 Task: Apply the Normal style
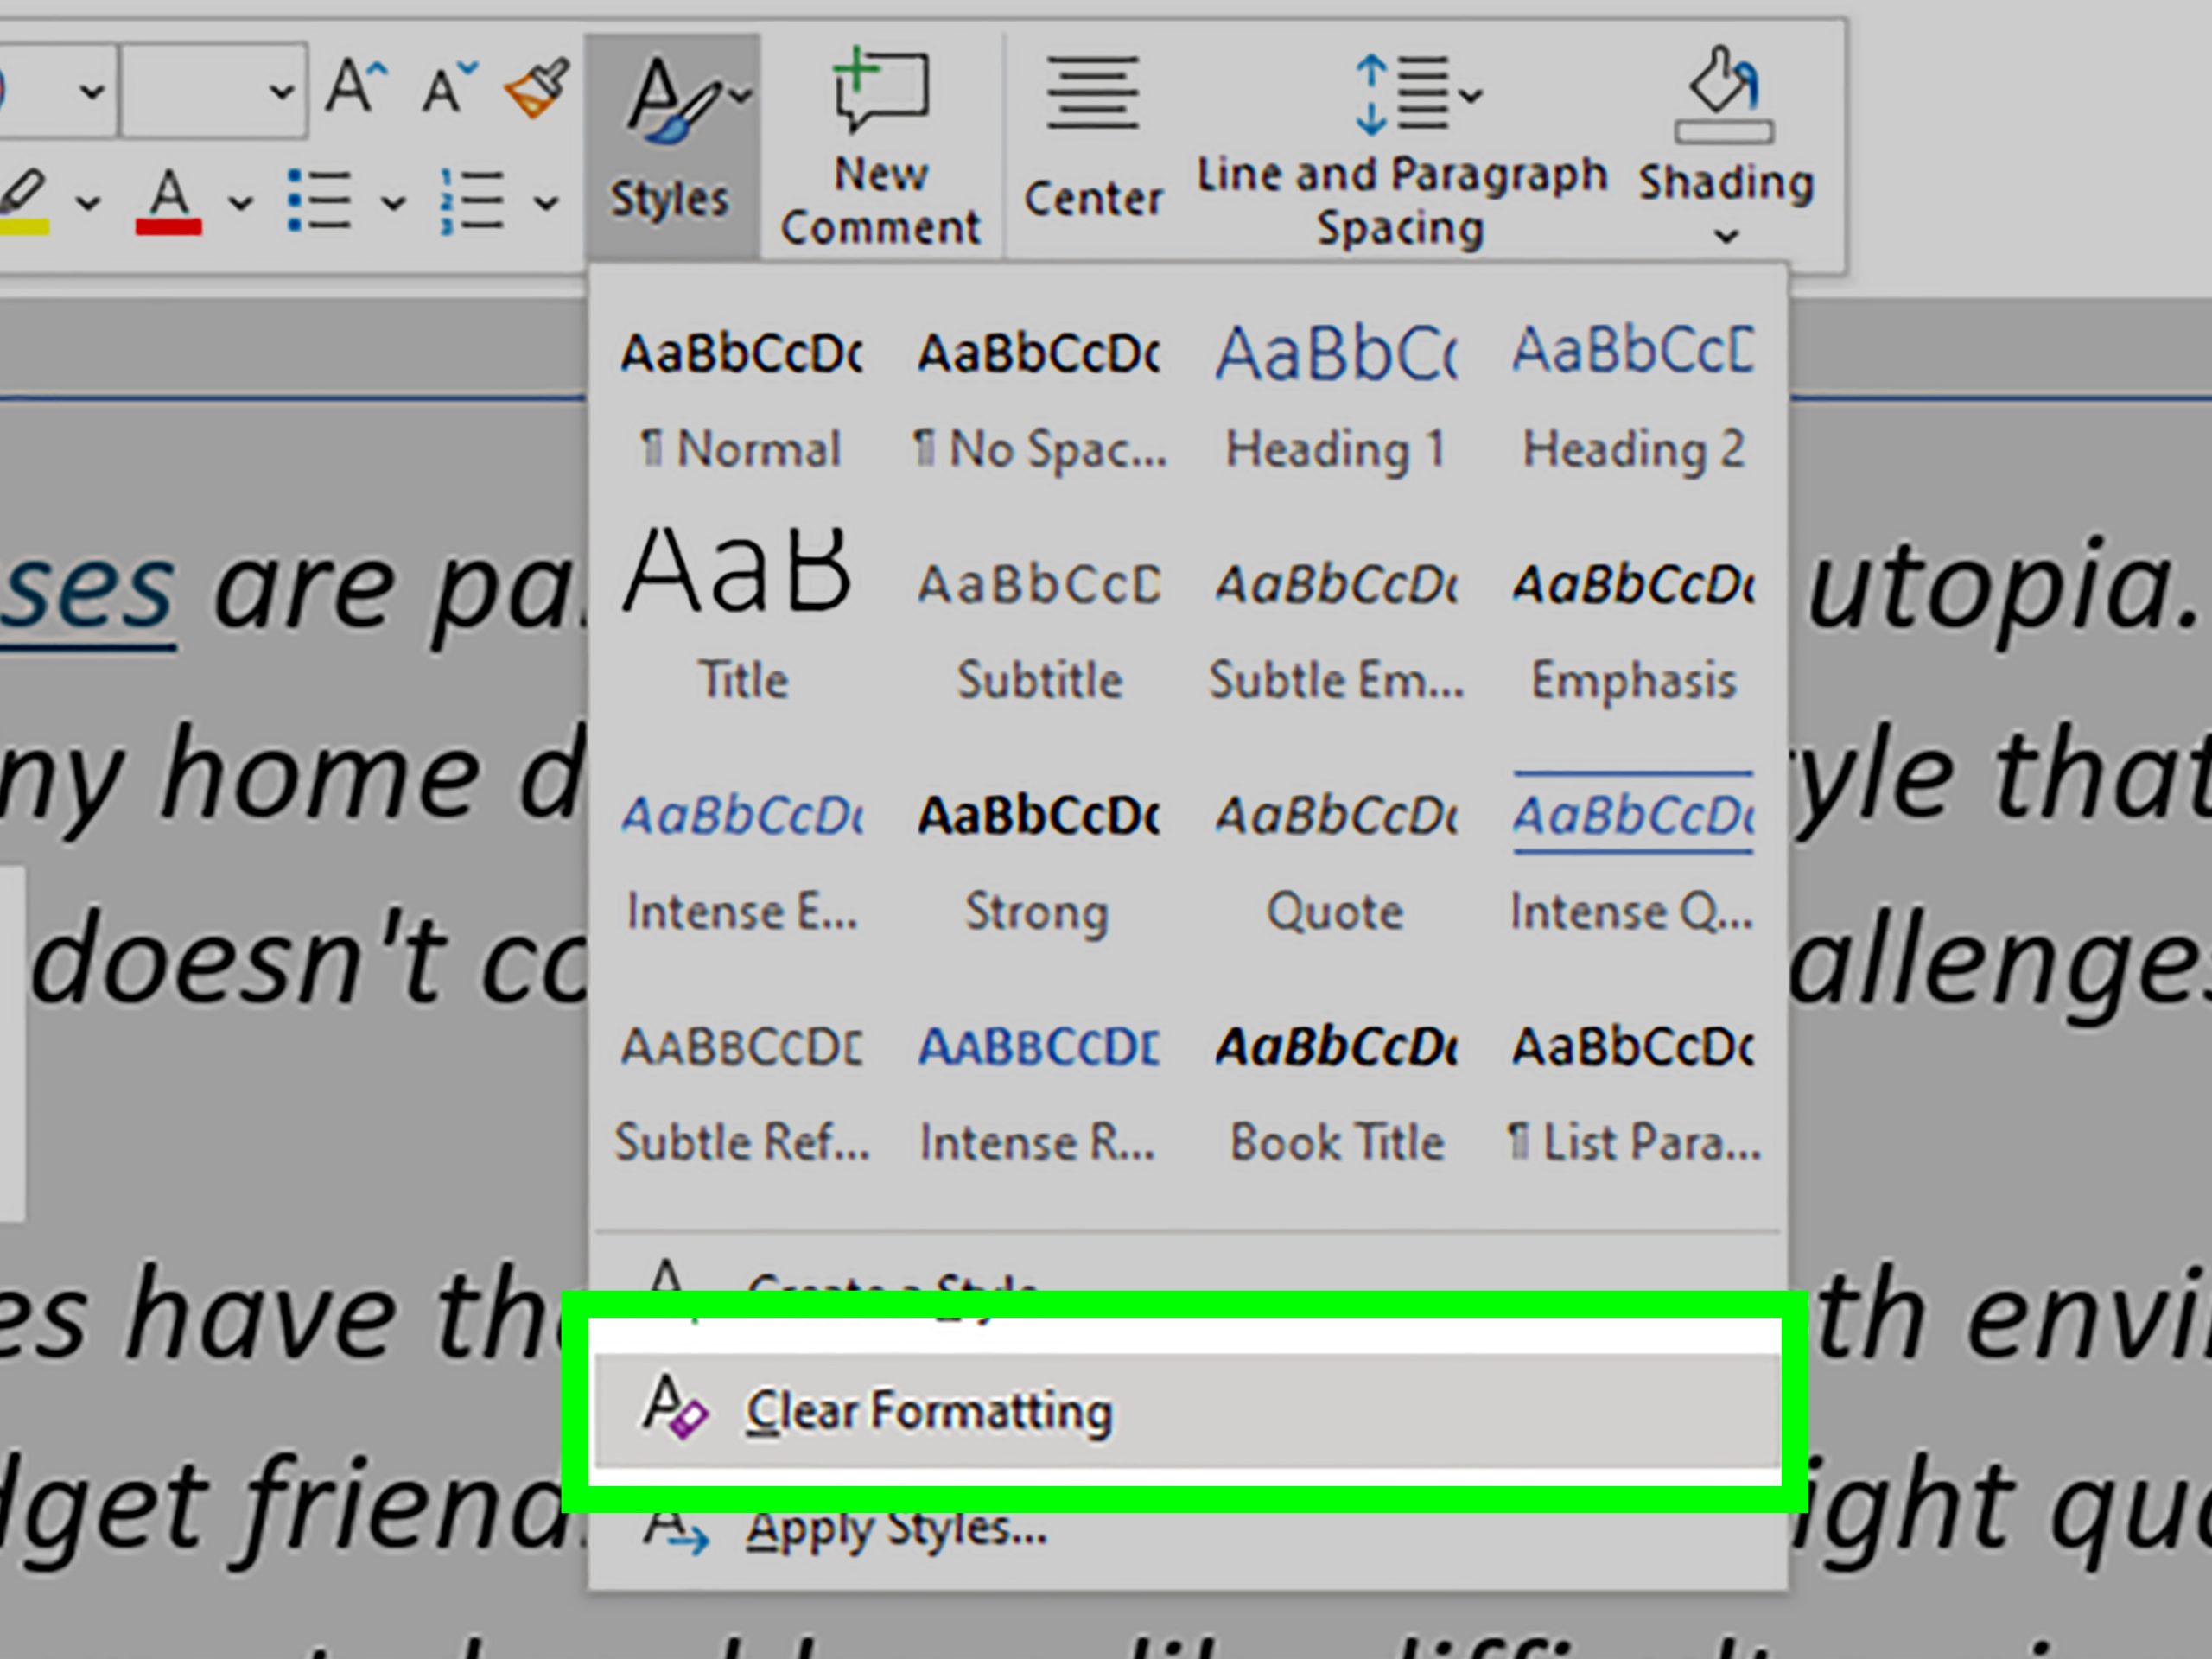pos(741,398)
